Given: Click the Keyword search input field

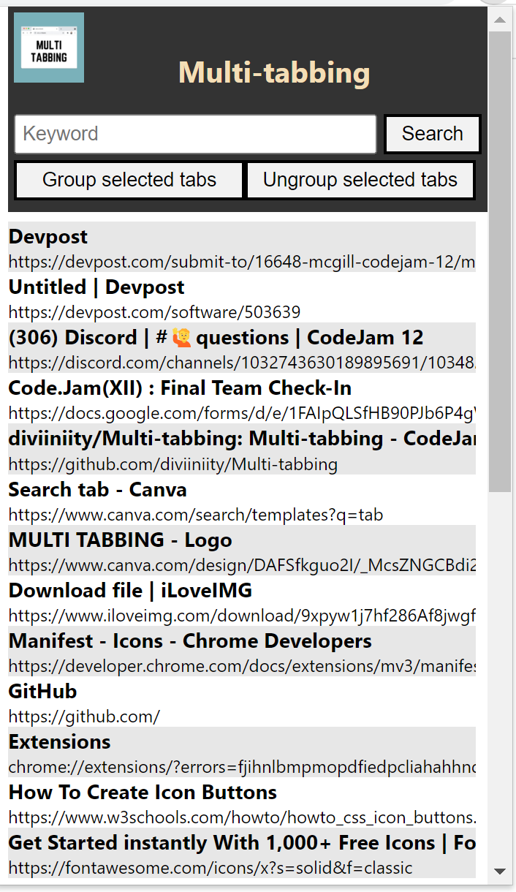Looking at the screenshot, I should pos(195,134).
